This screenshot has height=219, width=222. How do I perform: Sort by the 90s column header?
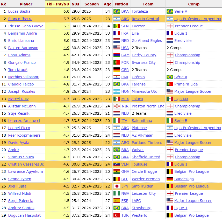(x=76, y=4)
